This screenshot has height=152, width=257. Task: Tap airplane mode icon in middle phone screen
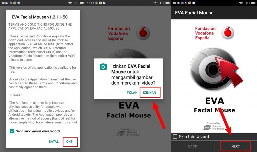(160, 3)
